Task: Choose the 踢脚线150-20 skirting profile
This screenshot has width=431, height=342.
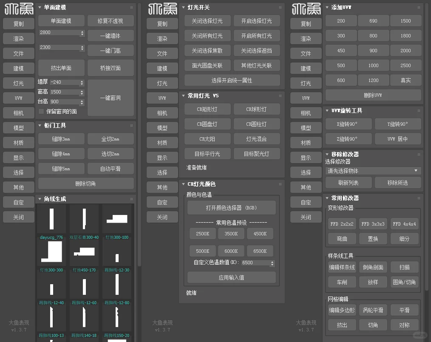Action: (117, 317)
